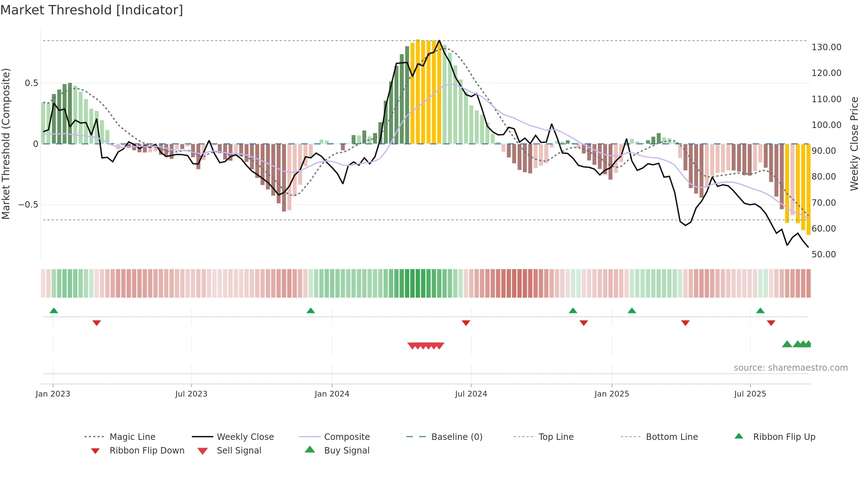Toggle the Bottom Line legend entry
The image size is (860, 484).
[x=659, y=437]
